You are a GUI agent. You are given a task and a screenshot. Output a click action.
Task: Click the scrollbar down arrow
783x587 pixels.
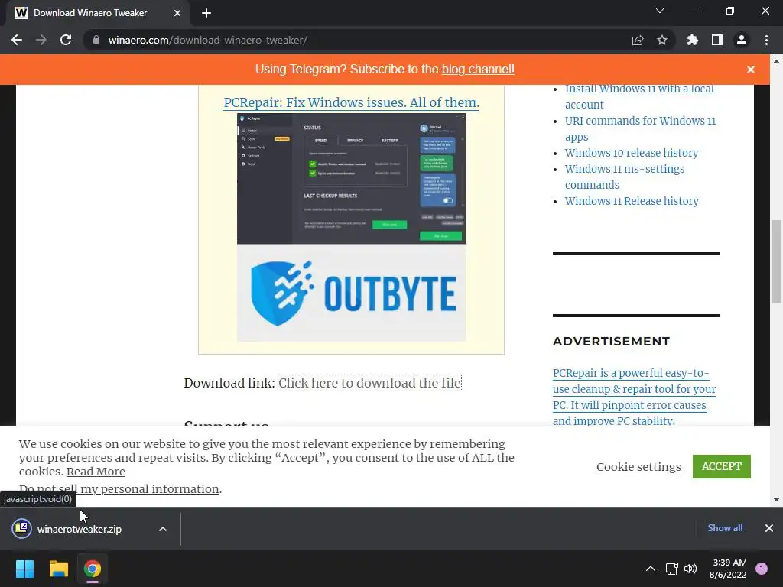[776, 500]
